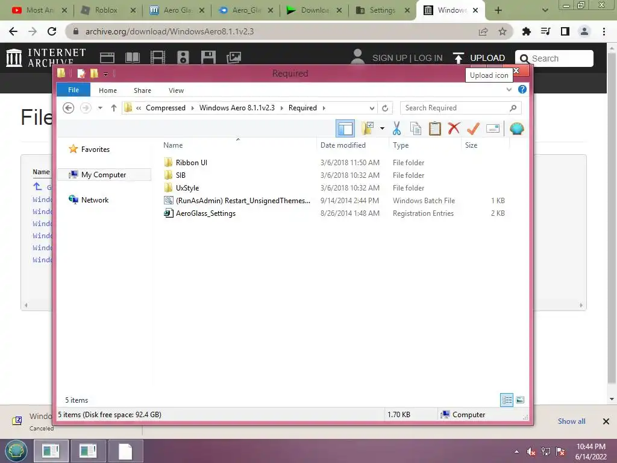
Task: Click Windows Aero 8.1.1v2.3 breadcrumb
Action: point(237,108)
